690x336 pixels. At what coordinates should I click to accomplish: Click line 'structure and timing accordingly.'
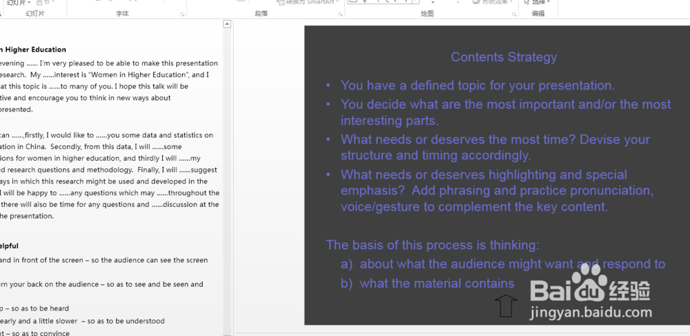435,155
